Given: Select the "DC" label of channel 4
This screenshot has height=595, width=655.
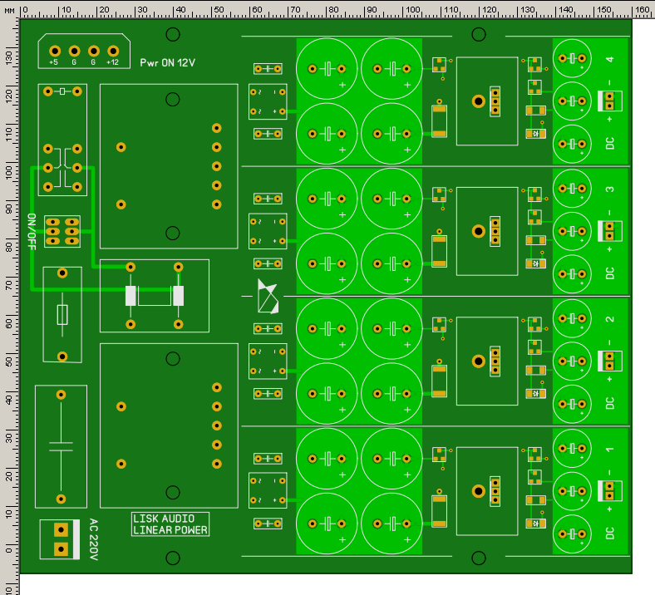Looking at the screenshot, I should tap(610, 143).
